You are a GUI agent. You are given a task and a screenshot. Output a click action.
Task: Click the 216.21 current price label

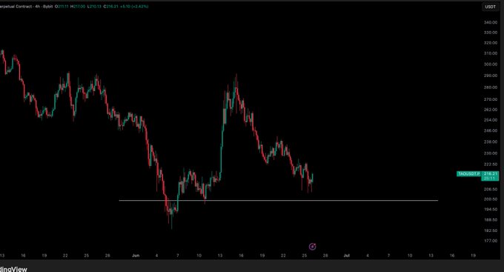[490, 173]
